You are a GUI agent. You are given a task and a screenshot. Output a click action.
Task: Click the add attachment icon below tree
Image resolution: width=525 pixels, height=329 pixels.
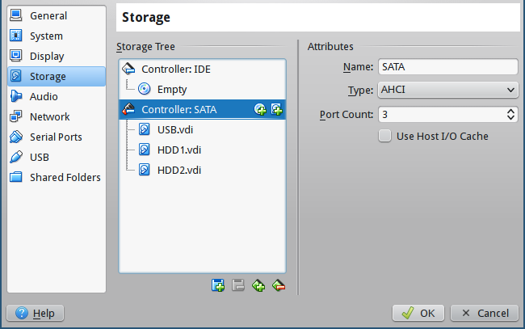(x=218, y=285)
